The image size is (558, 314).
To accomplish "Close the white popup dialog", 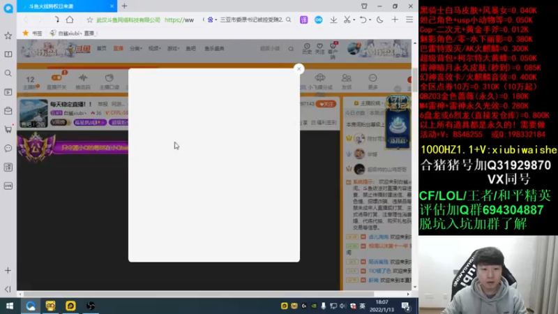I will 299,68.
